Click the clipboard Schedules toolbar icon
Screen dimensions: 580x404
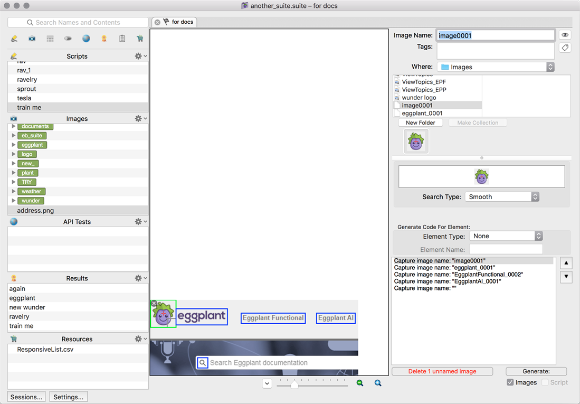click(x=122, y=39)
